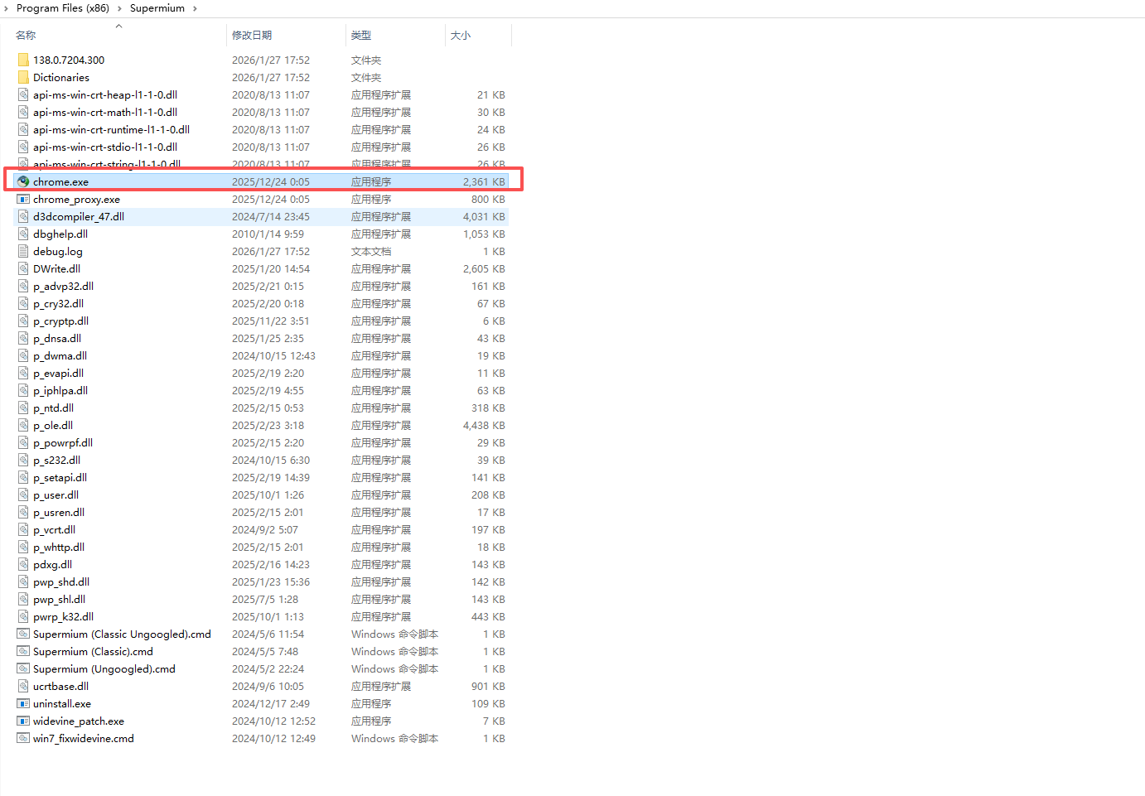Click the 901 KB size of ucrtbase.dll
The width and height of the screenshot is (1145, 796).
489,686
